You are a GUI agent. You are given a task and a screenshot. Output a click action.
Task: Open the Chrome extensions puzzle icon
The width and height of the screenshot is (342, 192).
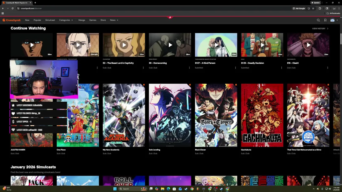click(x=320, y=8)
